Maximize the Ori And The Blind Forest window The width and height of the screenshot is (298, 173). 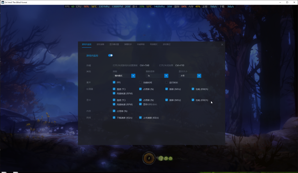[287, 2]
